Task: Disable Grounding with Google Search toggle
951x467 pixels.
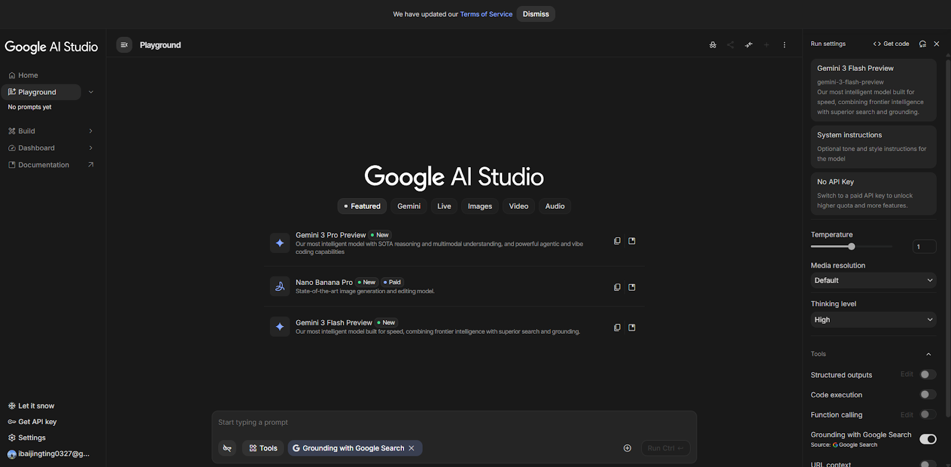Action: 927,439
